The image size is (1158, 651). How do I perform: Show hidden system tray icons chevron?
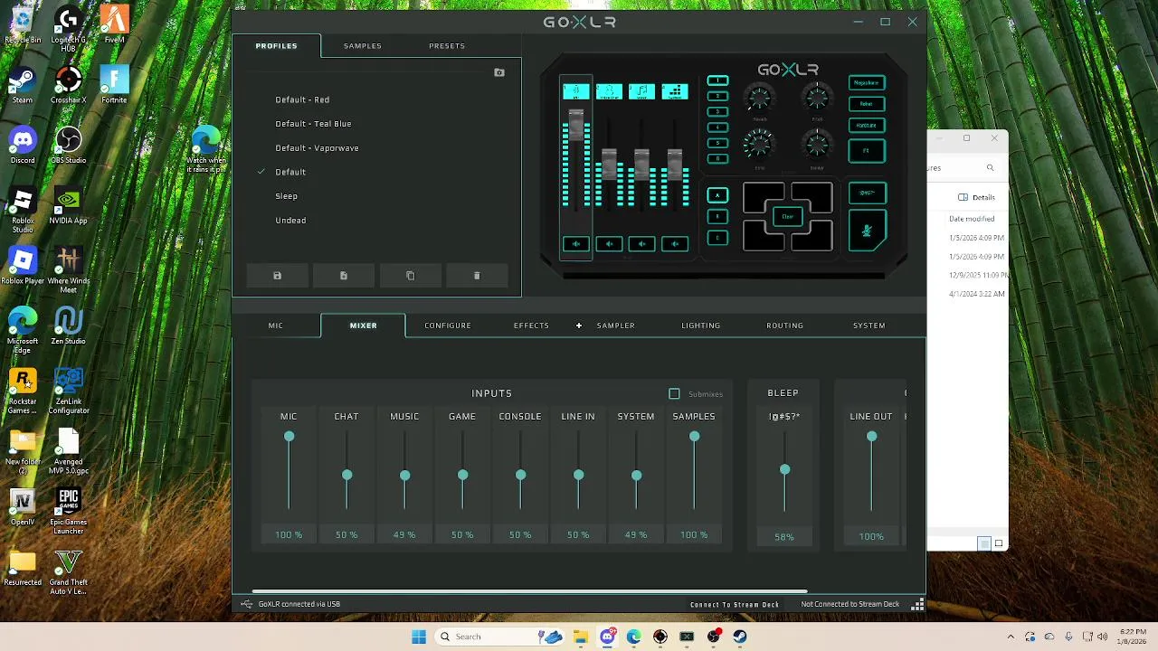(x=1011, y=637)
